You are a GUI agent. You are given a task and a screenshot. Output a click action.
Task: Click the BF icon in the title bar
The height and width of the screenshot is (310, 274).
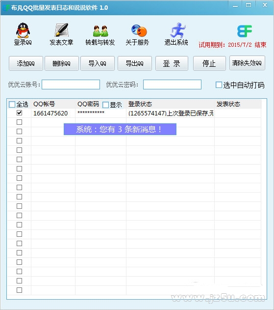pos(6,7)
